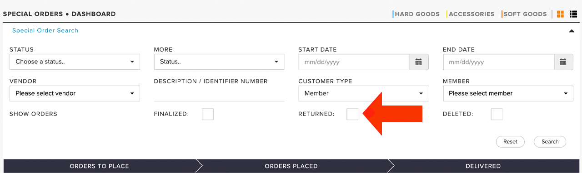Viewport: 582px width, 173px height.
Task: Open the End Date calendar picker
Action: click(563, 62)
